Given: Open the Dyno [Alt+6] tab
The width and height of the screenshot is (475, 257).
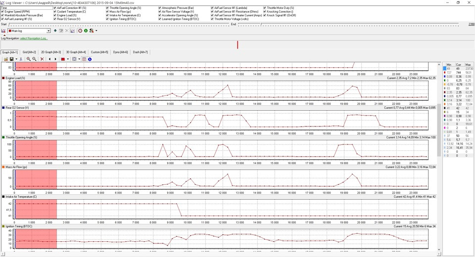Looking at the screenshot, I should [x=120, y=52].
